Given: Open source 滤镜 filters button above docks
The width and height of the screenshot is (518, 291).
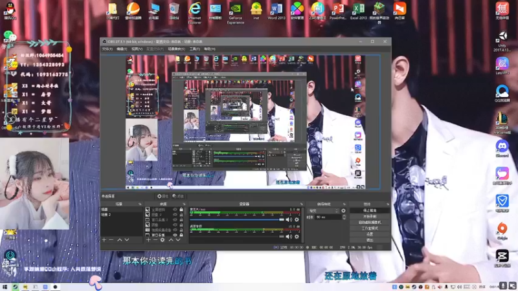Looking at the screenshot, I should point(177,196).
